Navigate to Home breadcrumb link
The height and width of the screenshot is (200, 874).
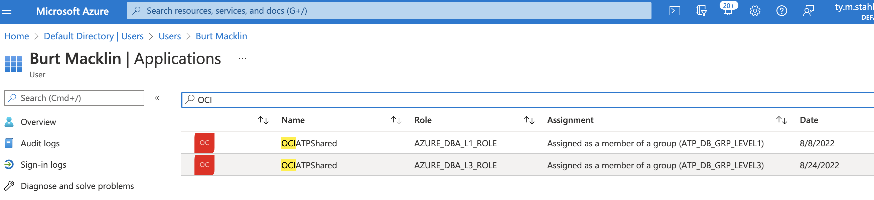(16, 36)
